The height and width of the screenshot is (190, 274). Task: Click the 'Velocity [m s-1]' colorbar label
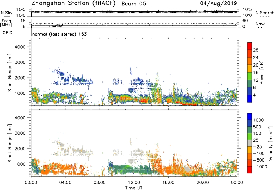(x=271, y=143)
